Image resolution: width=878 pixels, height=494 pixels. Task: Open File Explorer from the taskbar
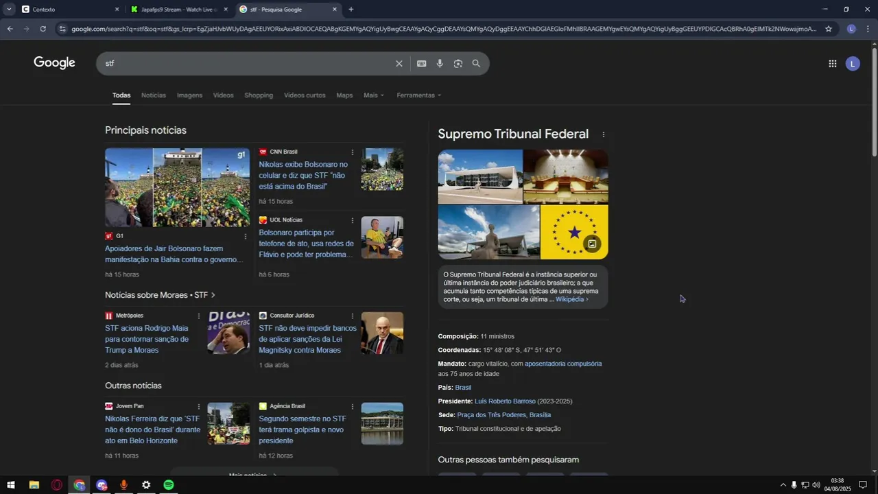pyautogui.click(x=34, y=485)
